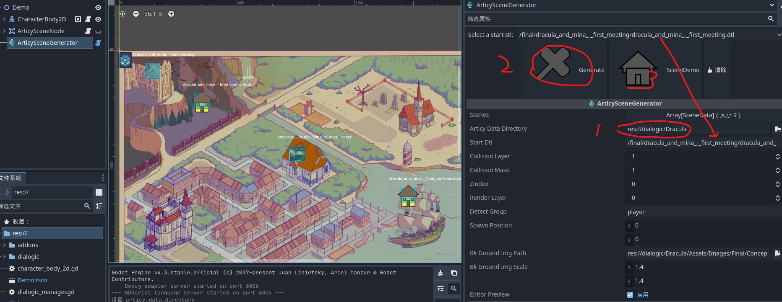Select the first dracula_and_mina_-_final_confrontation house marker
The width and height of the screenshot is (782, 302).
(202, 102)
